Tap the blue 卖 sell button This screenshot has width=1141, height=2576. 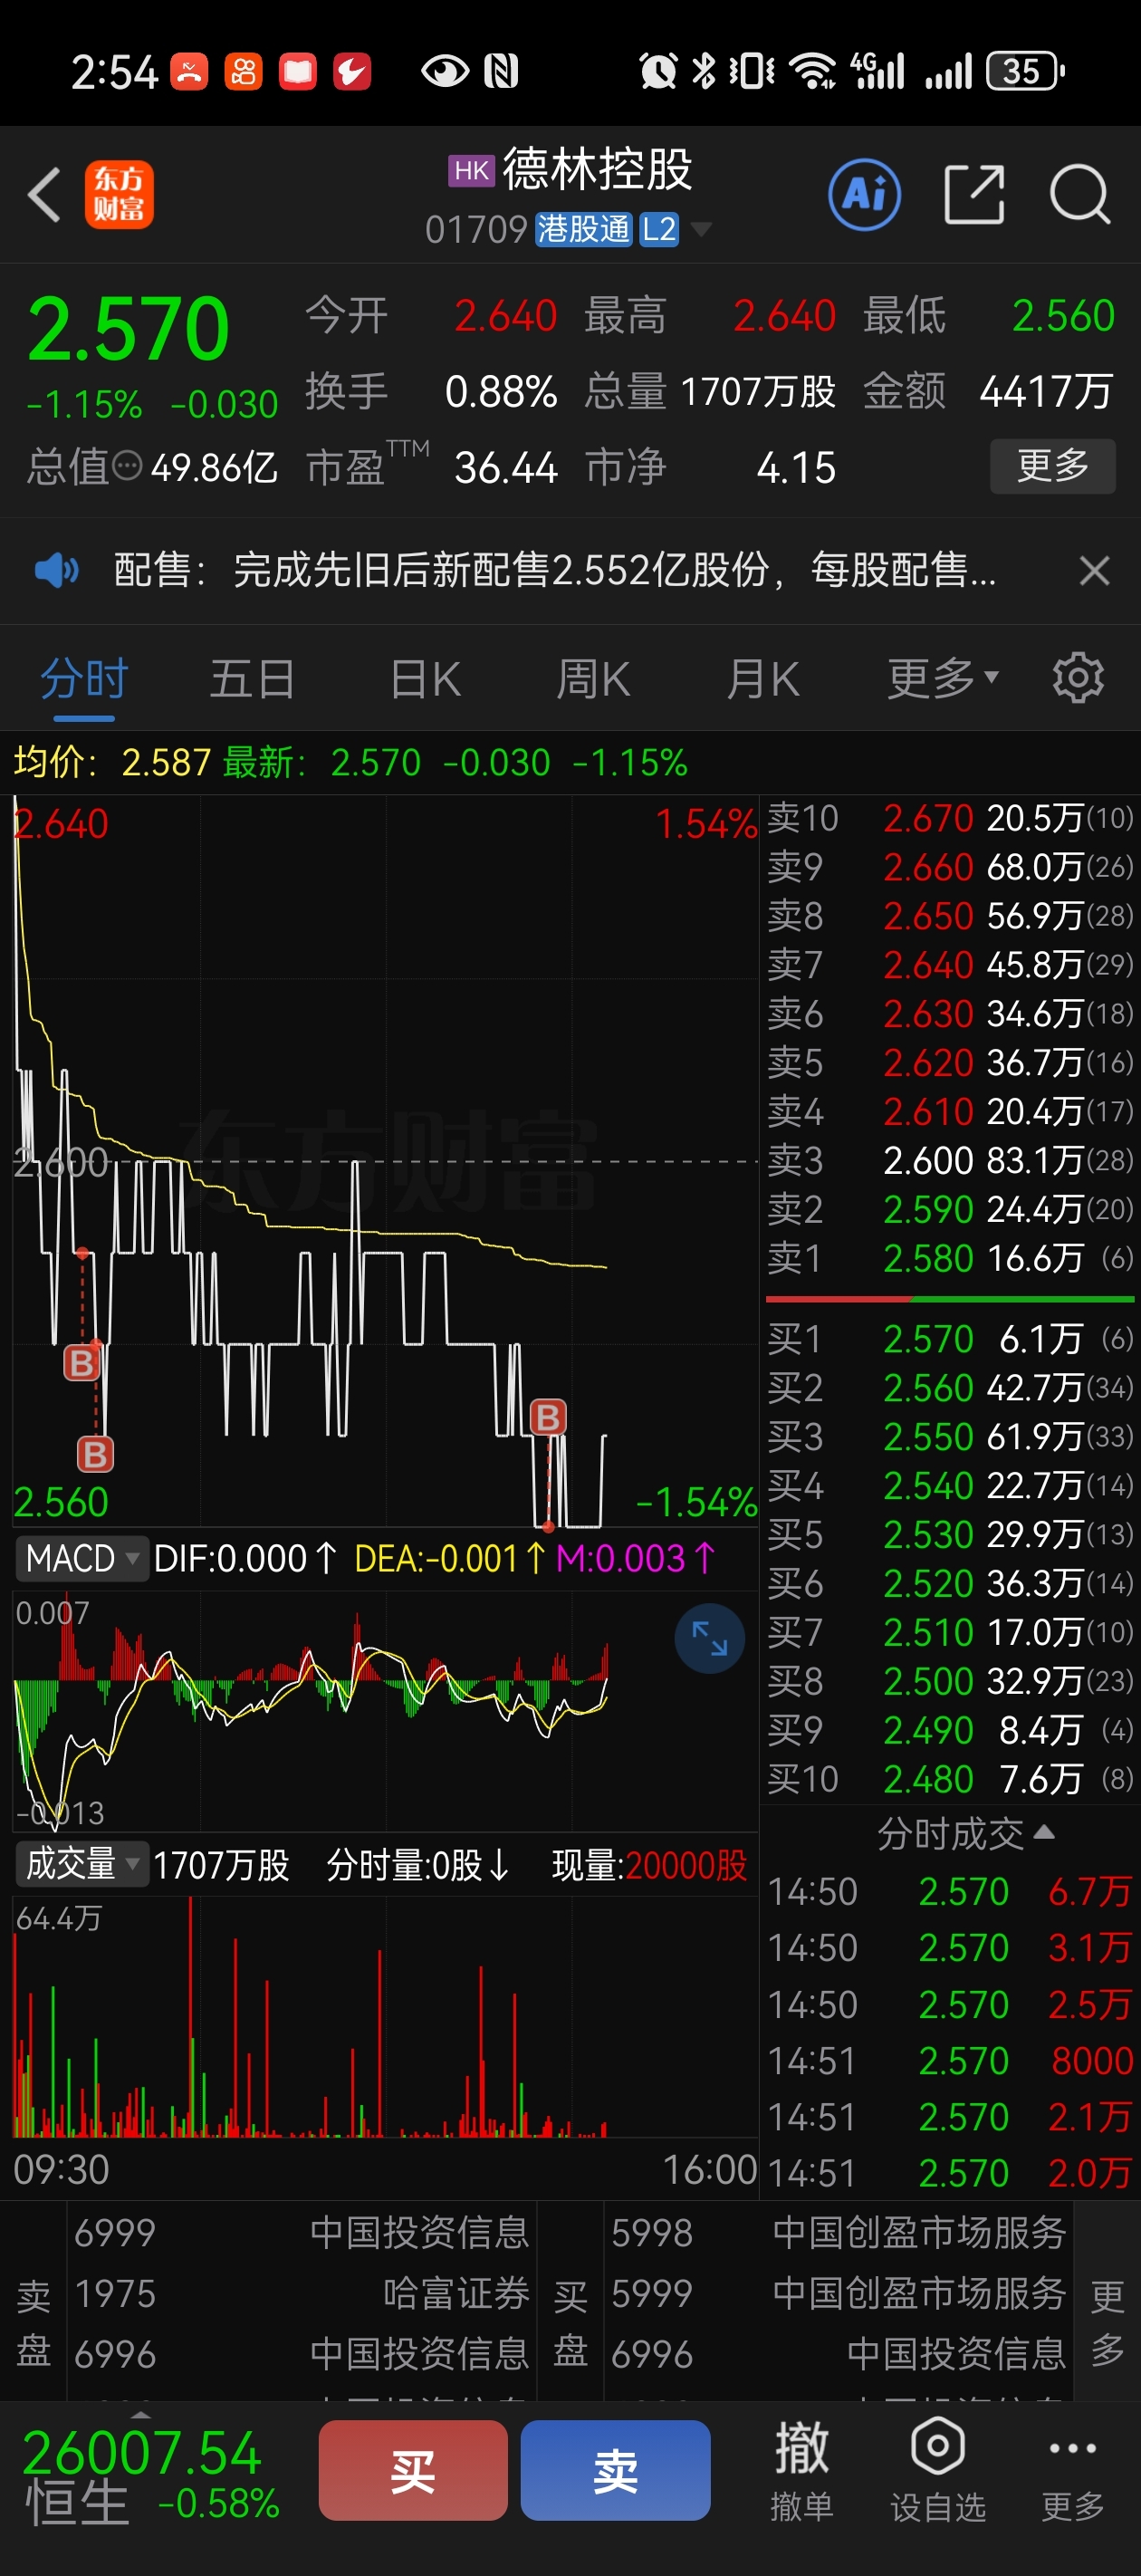click(x=615, y=2470)
